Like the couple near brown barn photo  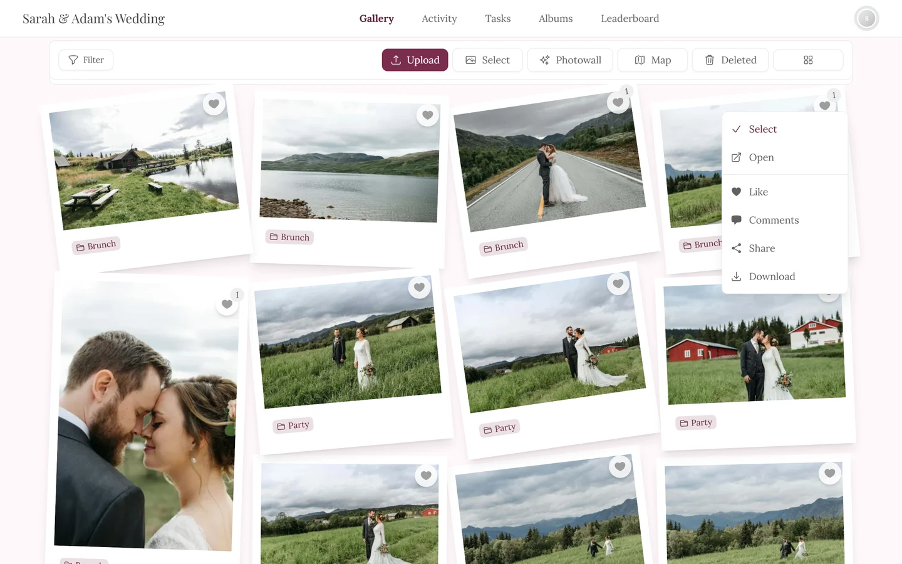point(419,287)
